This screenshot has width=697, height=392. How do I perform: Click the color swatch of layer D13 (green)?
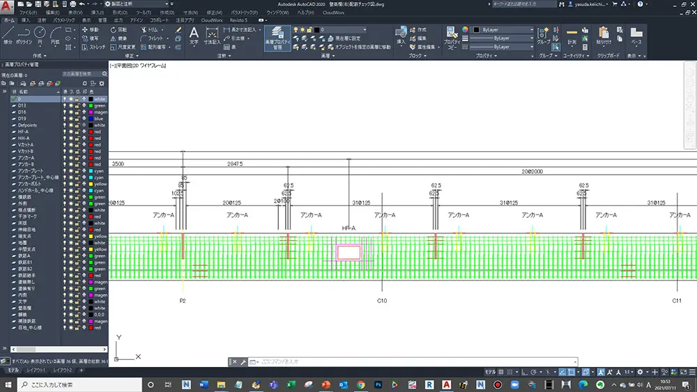(91, 106)
